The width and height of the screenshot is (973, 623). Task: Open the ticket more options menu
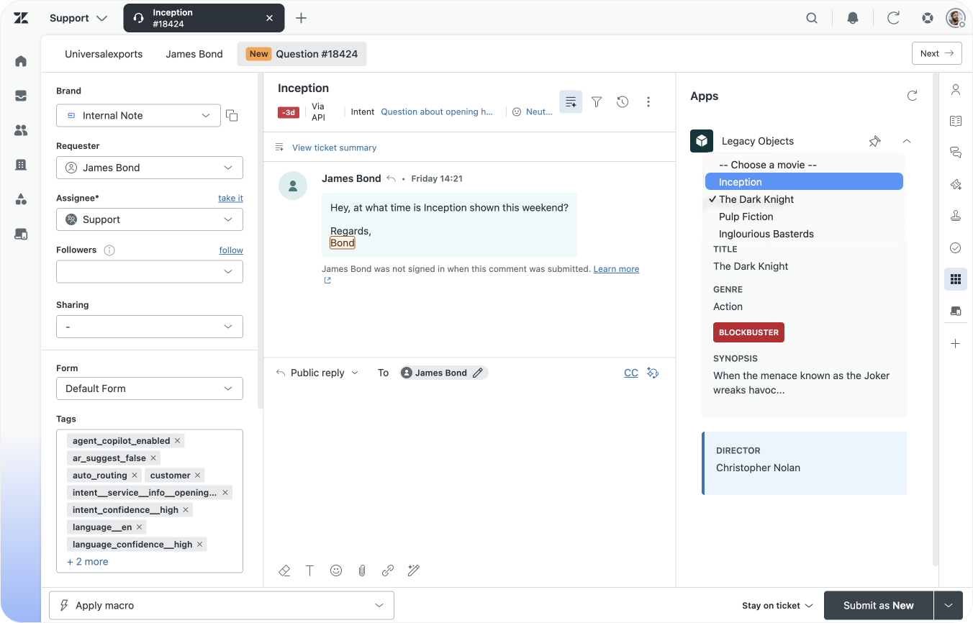click(x=648, y=102)
